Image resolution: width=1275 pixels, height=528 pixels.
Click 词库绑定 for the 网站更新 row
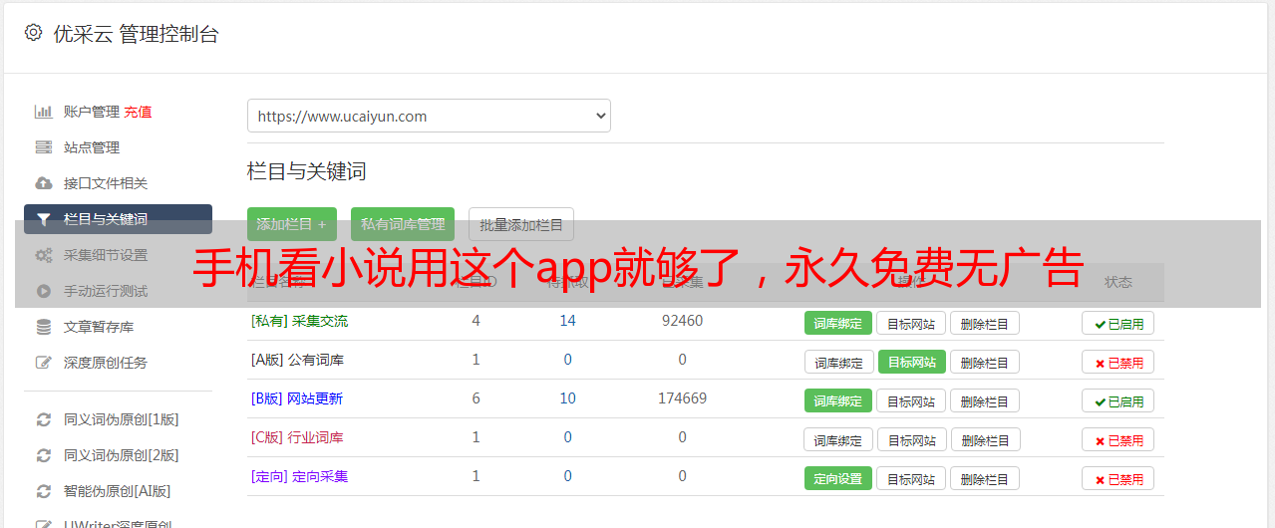838,400
